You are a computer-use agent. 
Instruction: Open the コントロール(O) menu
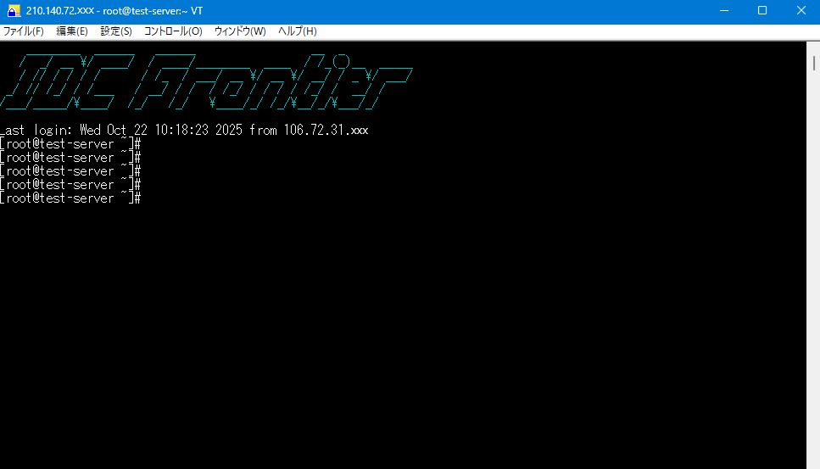(x=173, y=31)
